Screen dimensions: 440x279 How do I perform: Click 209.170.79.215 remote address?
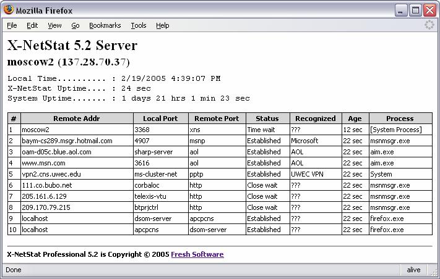click(46, 207)
